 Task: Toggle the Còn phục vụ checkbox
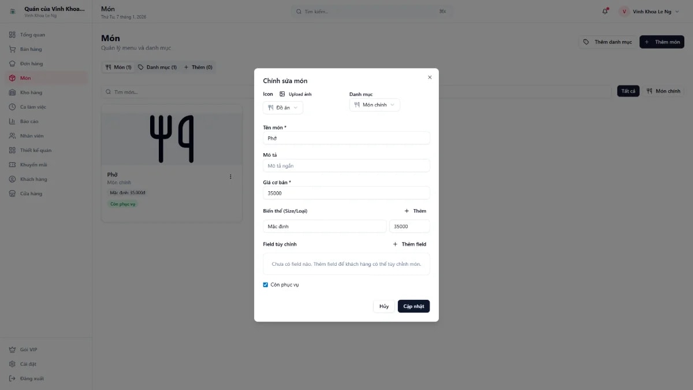[266, 285]
